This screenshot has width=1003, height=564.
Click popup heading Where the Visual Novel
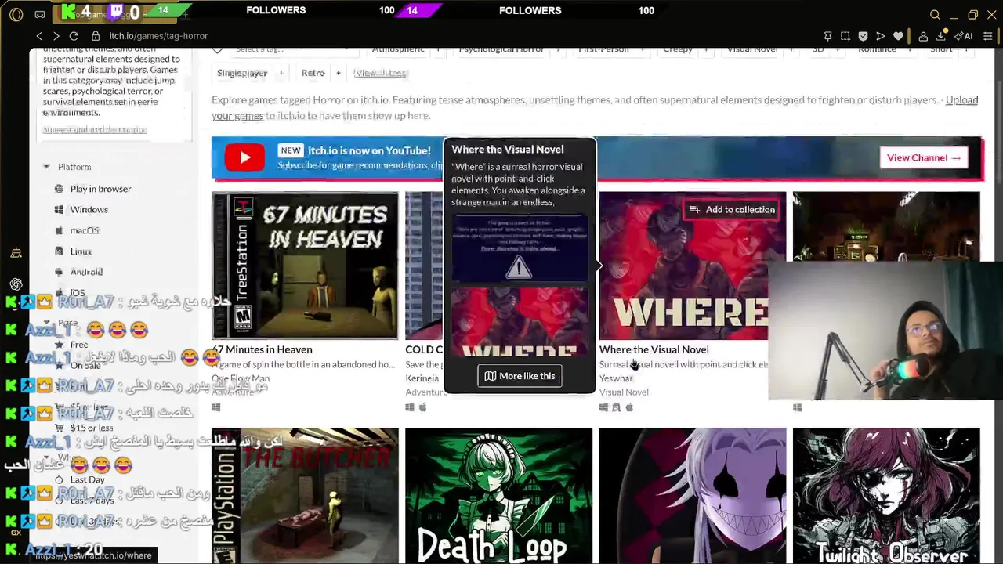point(507,150)
